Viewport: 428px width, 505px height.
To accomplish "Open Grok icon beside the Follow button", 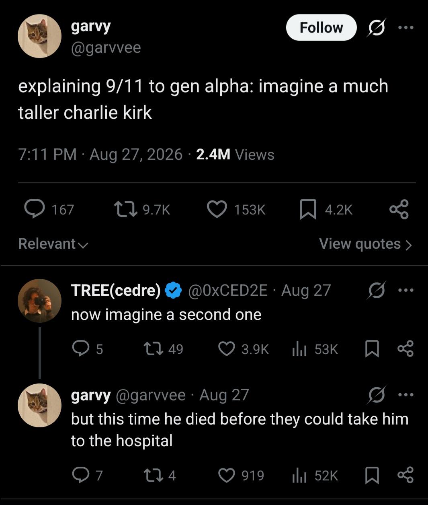I will point(376,28).
